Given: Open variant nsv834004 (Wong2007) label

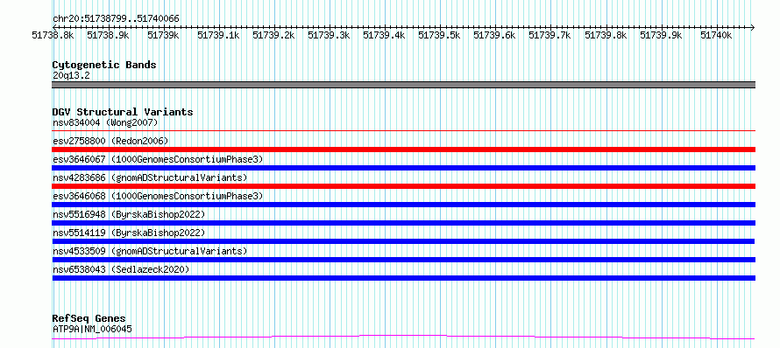Looking at the screenshot, I should (105, 122).
